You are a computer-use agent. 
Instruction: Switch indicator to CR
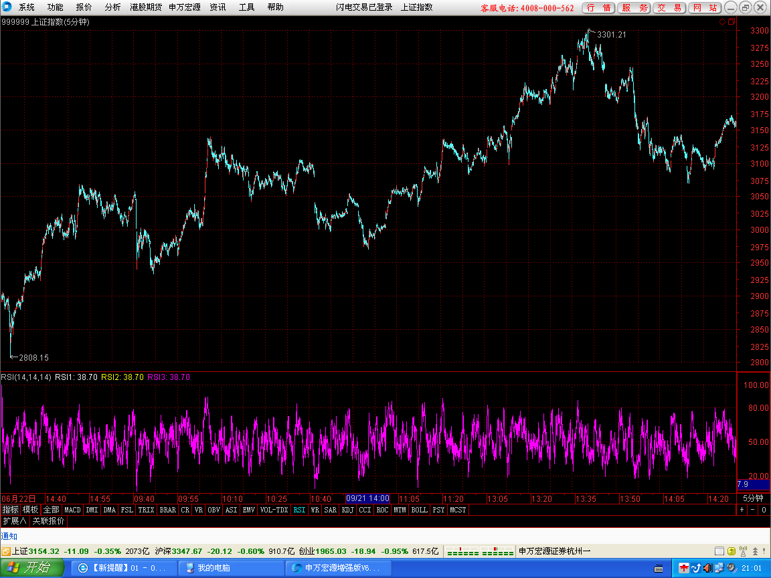click(x=185, y=510)
